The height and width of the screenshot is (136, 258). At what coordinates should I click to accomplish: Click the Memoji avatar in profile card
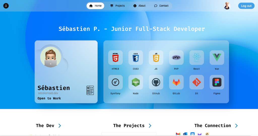[x=51, y=57]
